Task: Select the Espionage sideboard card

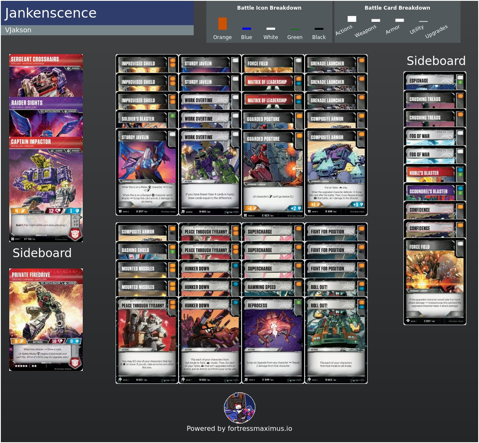Action: pos(435,81)
